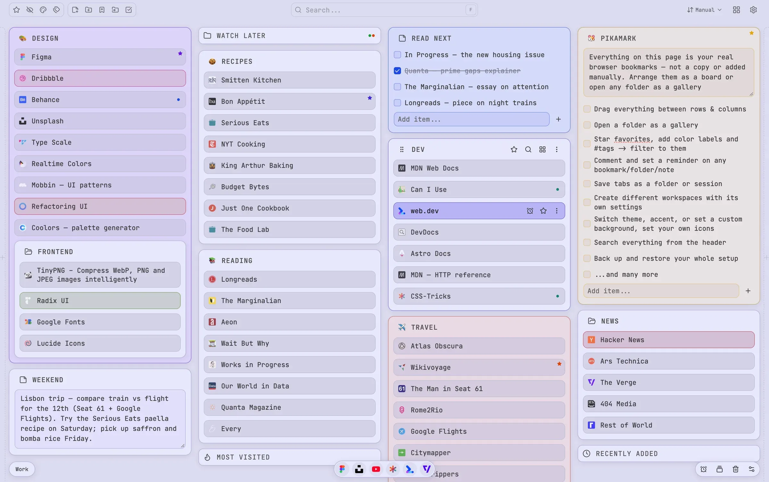Add a new note from top toolbar
The height and width of the screenshot is (482, 769).
tap(75, 10)
